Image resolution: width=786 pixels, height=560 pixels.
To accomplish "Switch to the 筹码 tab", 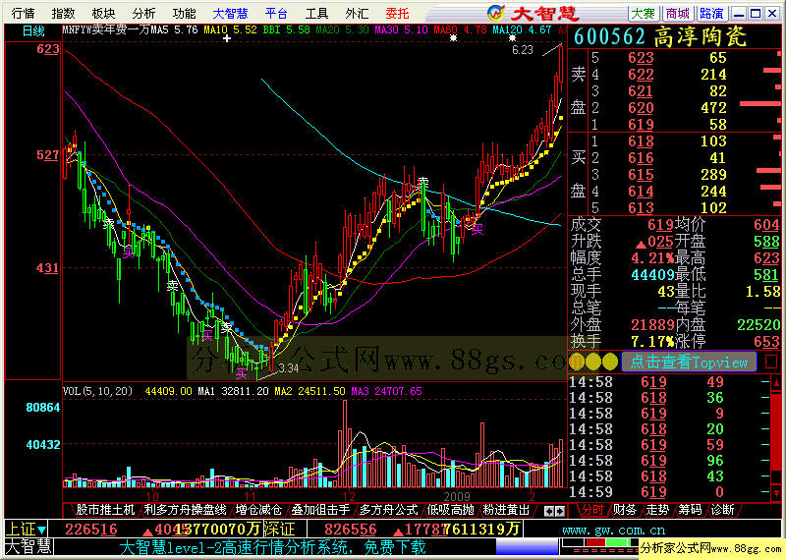I will click(x=690, y=510).
